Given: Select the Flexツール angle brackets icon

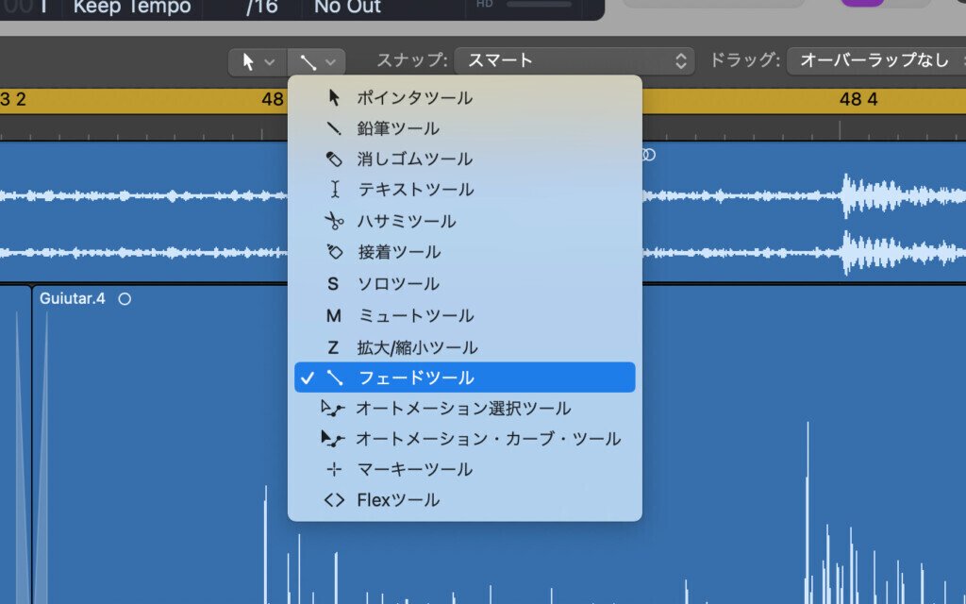Looking at the screenshot, I should [334, 500].
